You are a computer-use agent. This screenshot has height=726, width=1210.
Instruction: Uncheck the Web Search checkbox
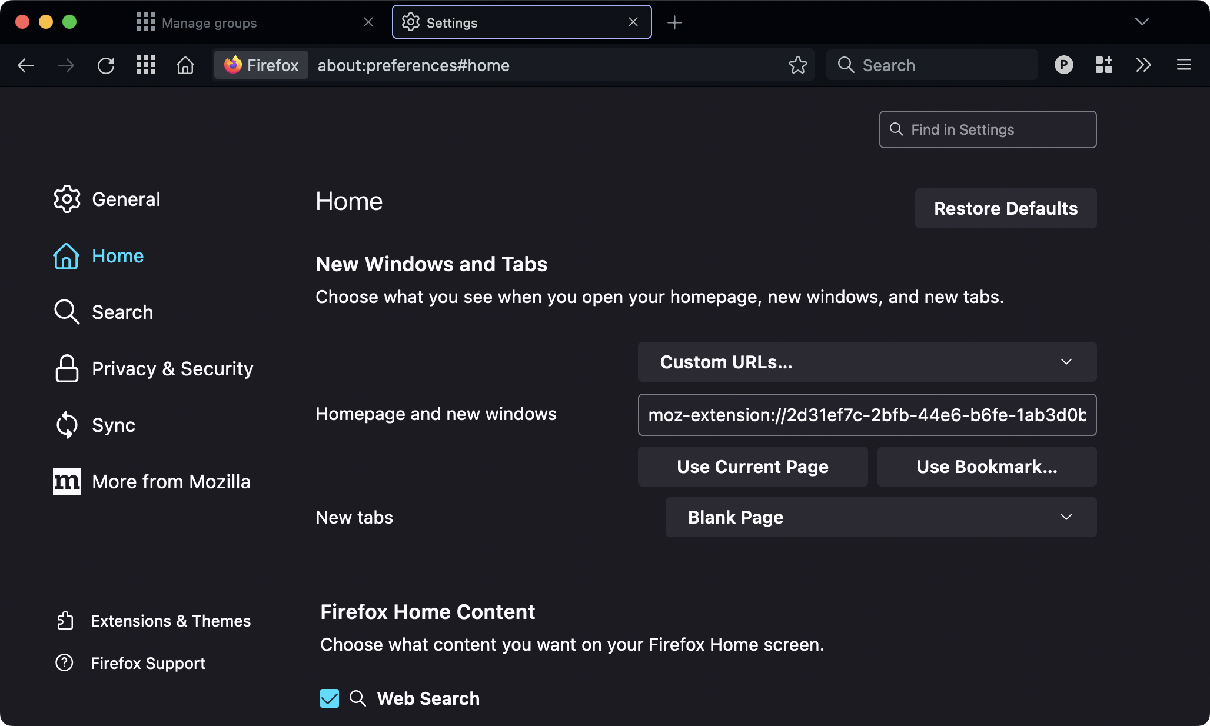(x=330, y=698)
